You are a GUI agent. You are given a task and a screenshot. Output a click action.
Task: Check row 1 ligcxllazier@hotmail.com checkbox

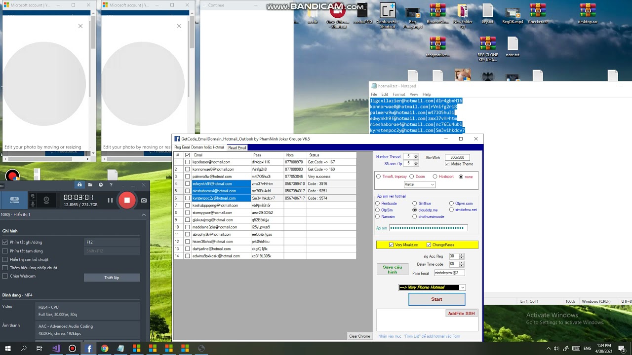click(187, 162)
